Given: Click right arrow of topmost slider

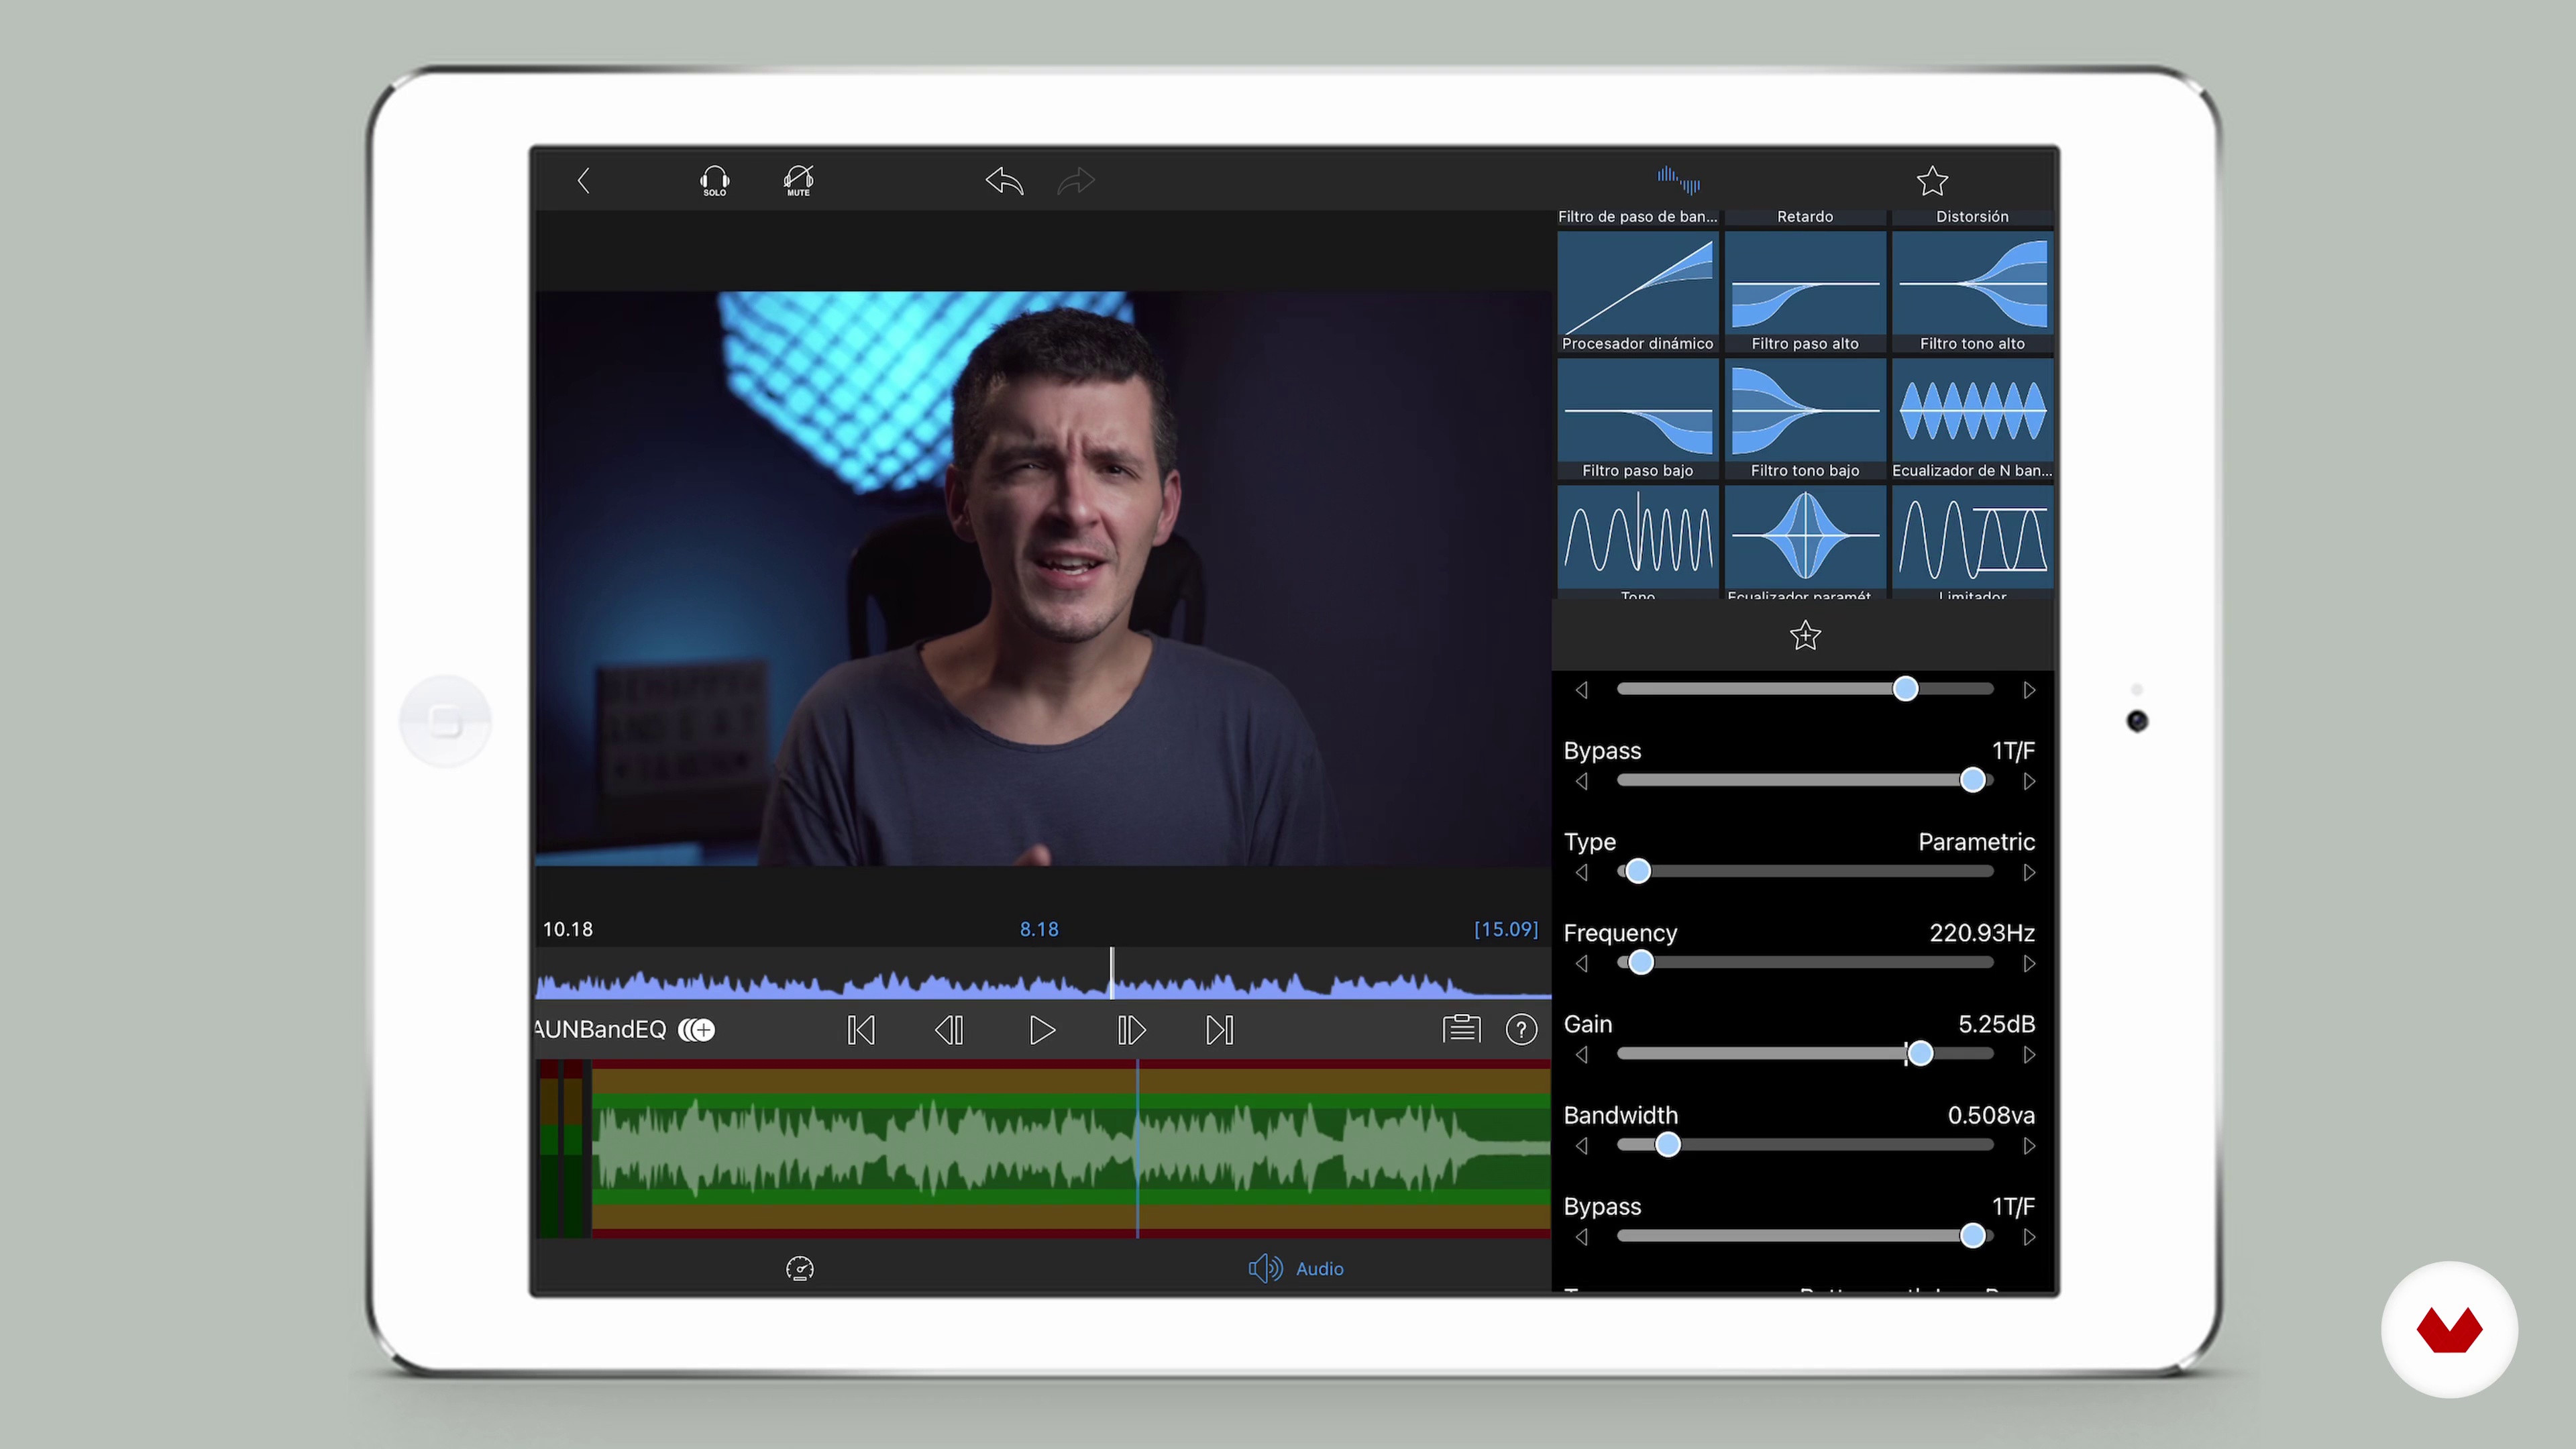Looking at the screenshot, I should (x=2029, y=690).
